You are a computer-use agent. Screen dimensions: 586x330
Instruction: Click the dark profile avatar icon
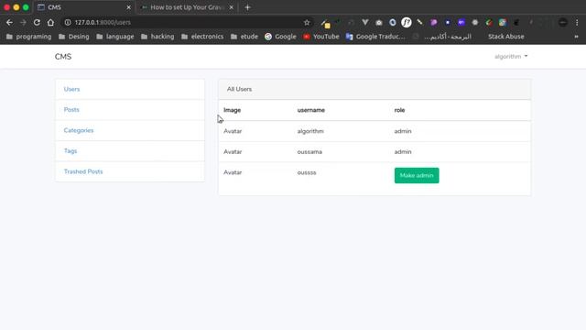563,22
